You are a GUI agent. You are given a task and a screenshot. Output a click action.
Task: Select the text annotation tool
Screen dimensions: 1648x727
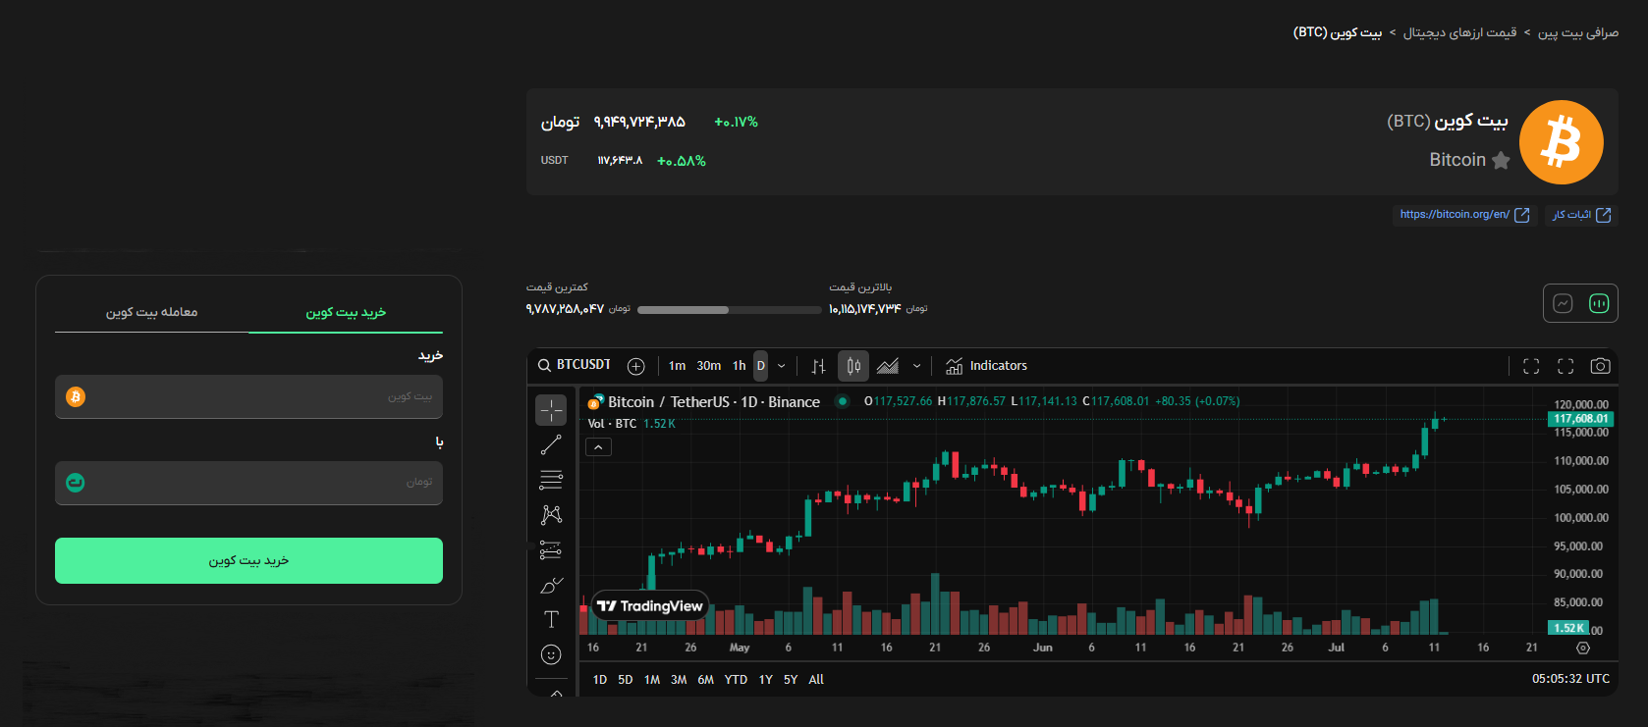[551, 620]
